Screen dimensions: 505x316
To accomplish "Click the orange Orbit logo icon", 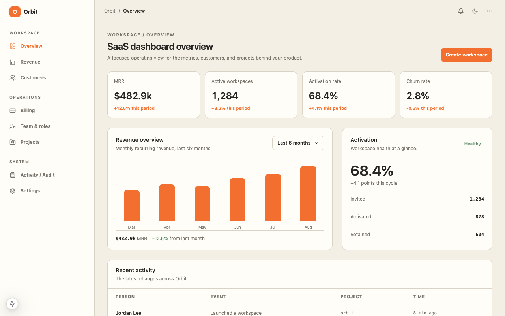I will [15, 12].
